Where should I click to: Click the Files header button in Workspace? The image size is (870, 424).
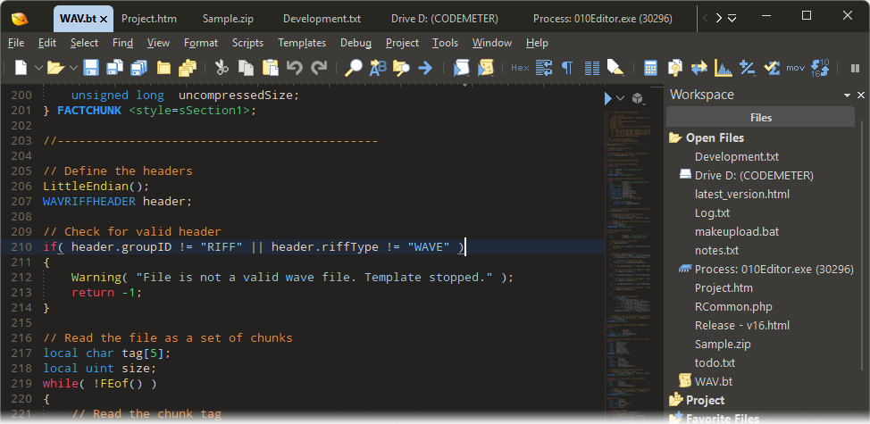[760, 117]
